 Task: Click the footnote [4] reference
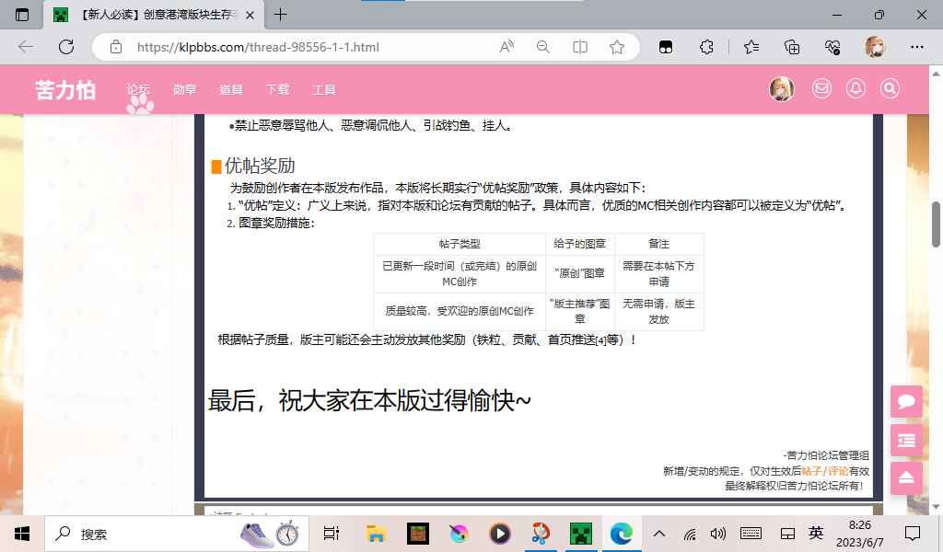pyautogui.click(x=600, y=340)
